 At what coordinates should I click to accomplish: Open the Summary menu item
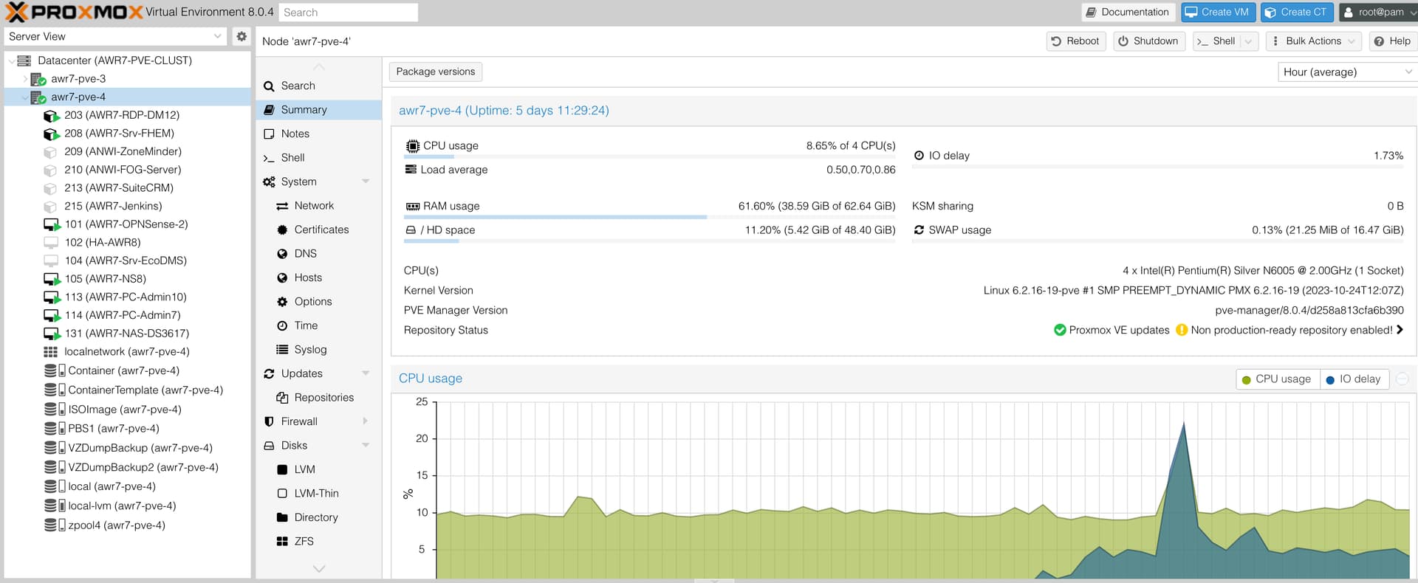(x=318, y=110)
